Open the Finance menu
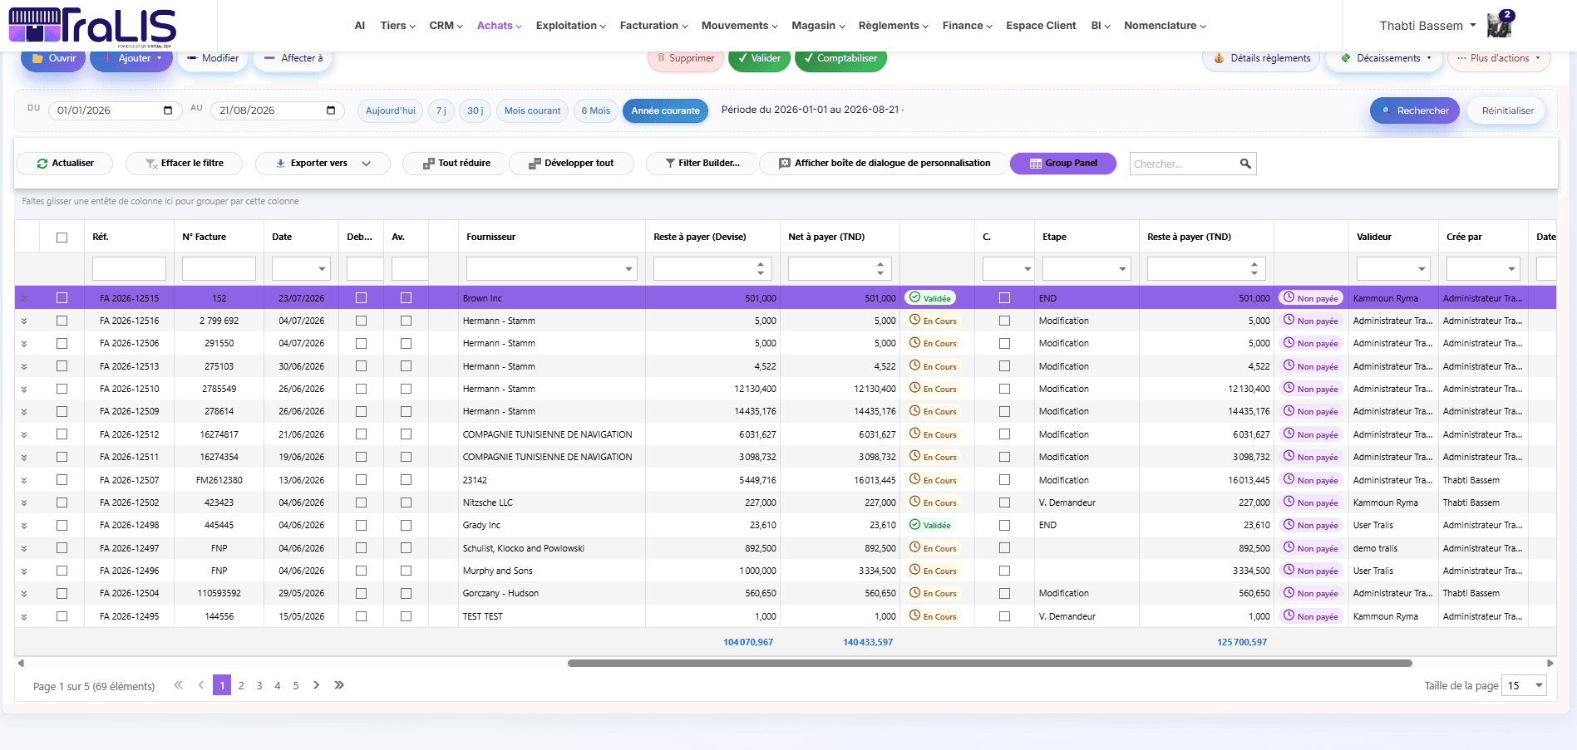Image resolution: width=1577 pixels, height=750 pixels. [967, 26]
